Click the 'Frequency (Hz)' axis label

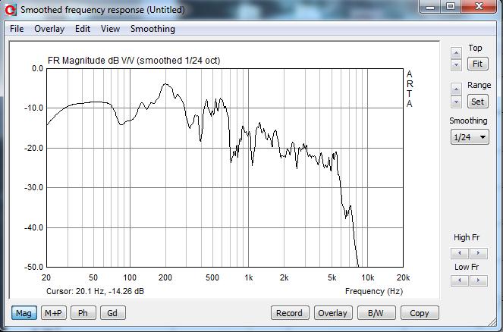(x=374, y=291)
